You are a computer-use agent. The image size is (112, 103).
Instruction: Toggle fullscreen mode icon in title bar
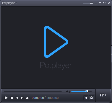(x=104, y=3)
